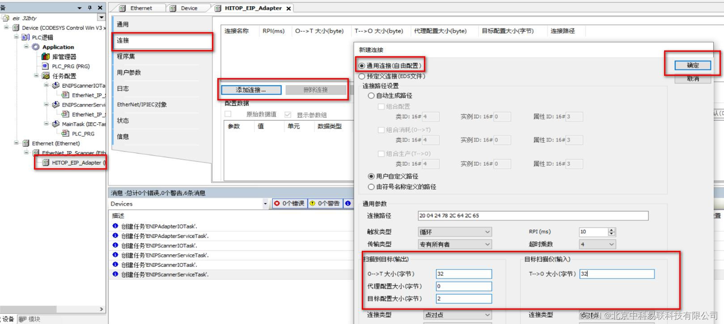
Task: Close the HITOP_EIP_Adapter editor tab
Action: click(288, 8)
